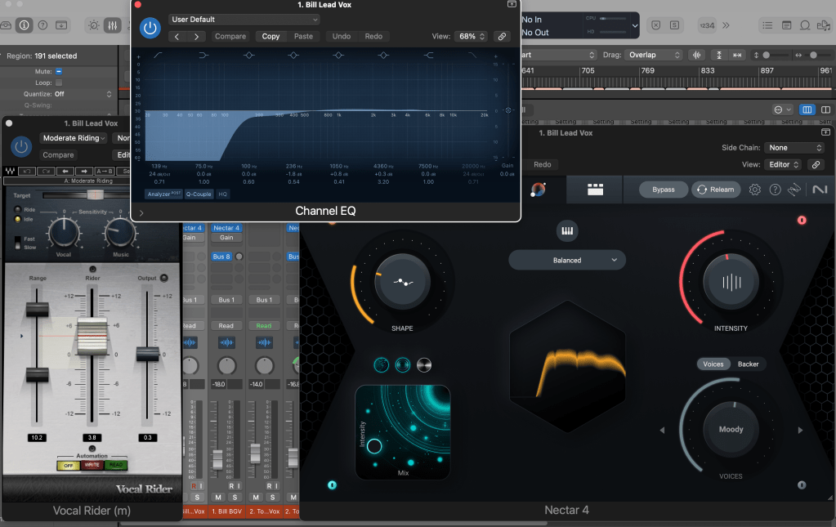This screenshot has height=527, width=836.
Task: Open the Side Chain None dropdown
Action: click(794, 148)
